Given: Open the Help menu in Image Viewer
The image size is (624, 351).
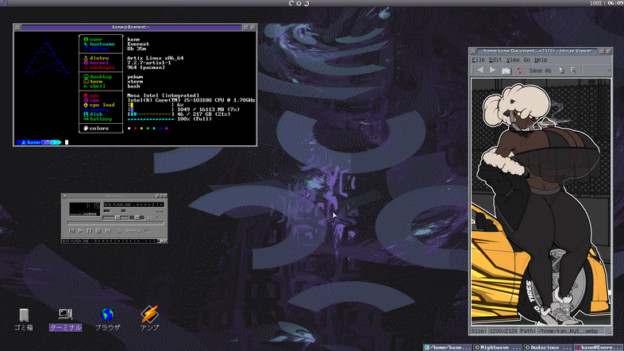Looking at the screenshot, I should 541,60.
